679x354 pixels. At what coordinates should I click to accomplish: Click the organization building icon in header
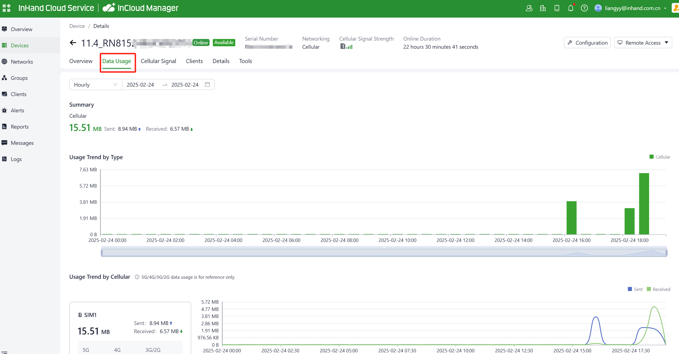(x=543, y=8)
